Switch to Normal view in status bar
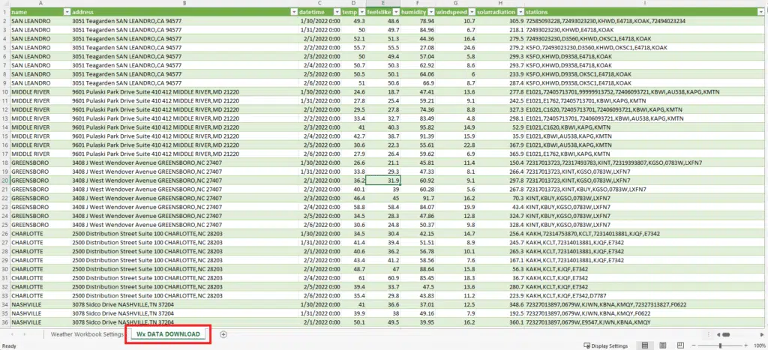Viewport: 768px width, 350px height. point(644,346)
